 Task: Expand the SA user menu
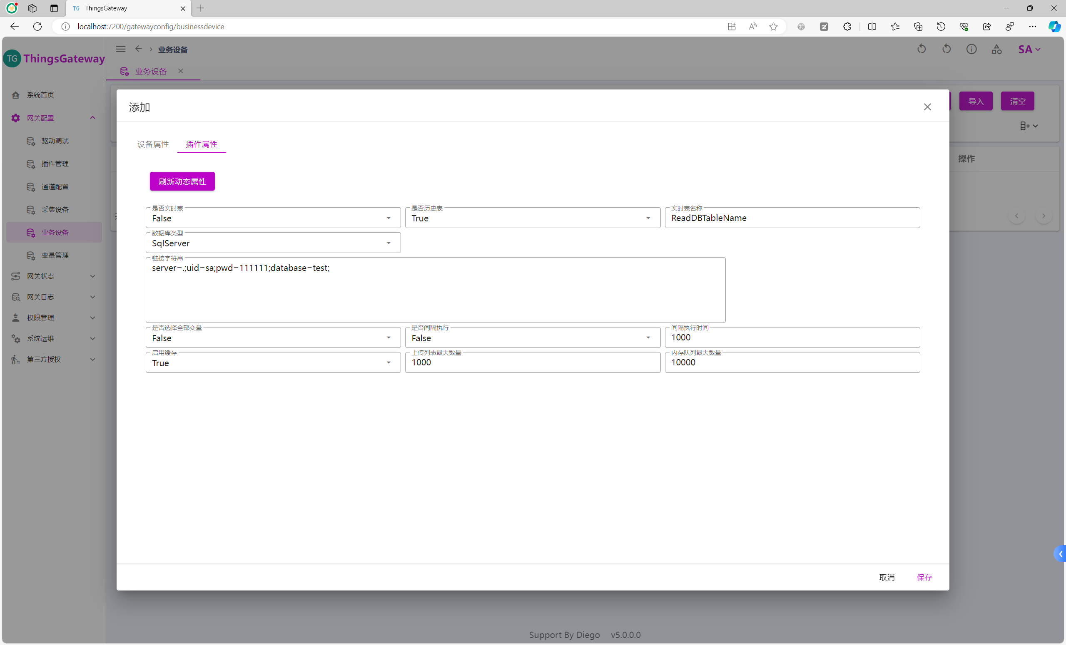1029,49
